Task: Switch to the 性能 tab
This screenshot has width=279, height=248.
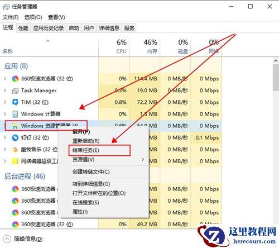Action: click(23, 28)
